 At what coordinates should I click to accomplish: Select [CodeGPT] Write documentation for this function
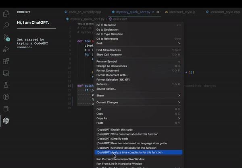pos(138,134)
